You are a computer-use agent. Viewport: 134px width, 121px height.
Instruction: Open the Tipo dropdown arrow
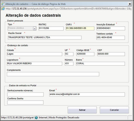pos(34,28)
